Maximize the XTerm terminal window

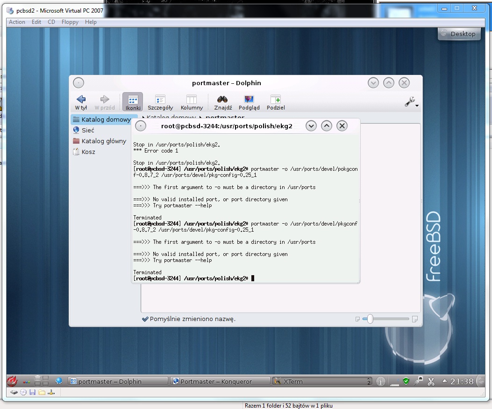326,126
